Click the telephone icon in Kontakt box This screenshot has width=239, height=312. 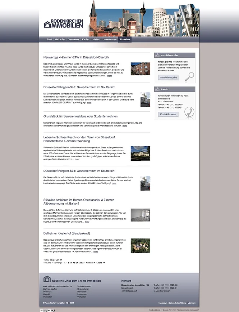tap(189, 113)
